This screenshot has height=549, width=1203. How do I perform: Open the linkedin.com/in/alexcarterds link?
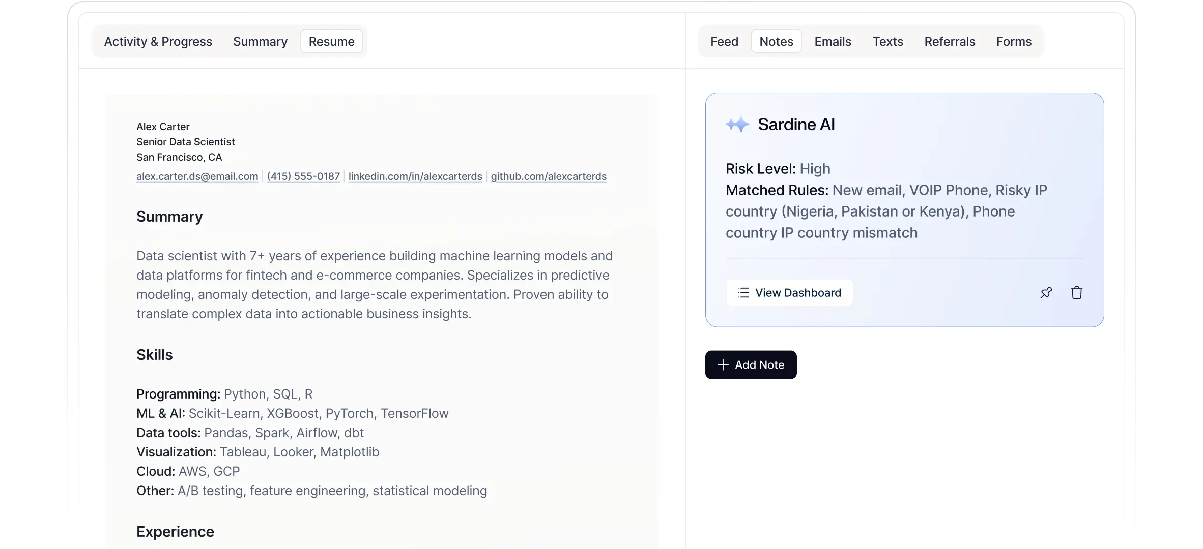415,176
